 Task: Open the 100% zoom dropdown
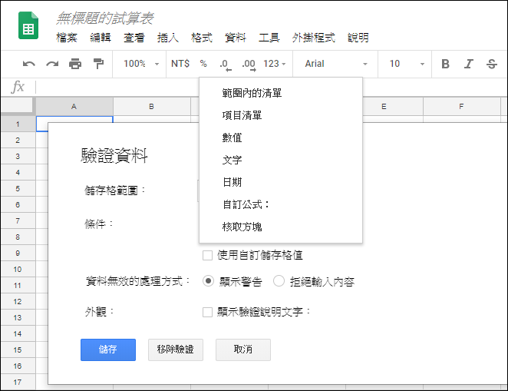pyautogui.click(x=141, y=64)
